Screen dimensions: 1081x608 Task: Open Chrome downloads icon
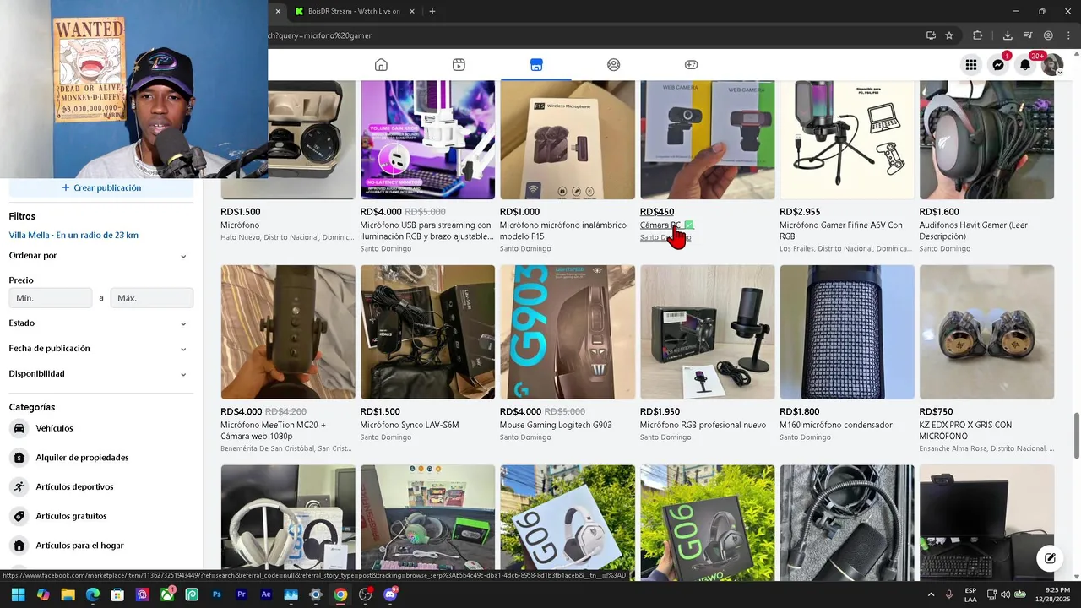[x=1008, y=35]
